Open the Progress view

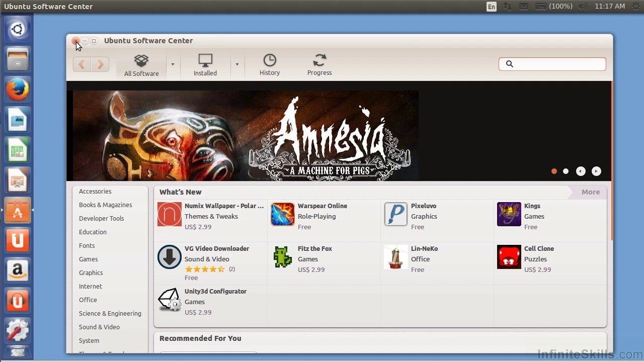point(319,66)
